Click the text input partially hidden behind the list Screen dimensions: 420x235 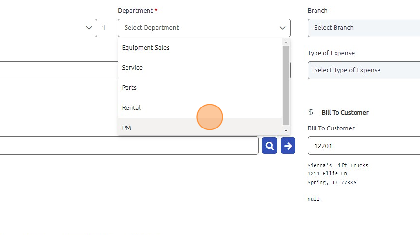[x=59, y=70]
